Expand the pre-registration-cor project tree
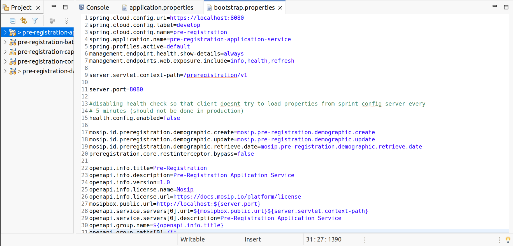The image size is (513, 246). [5, 61]
